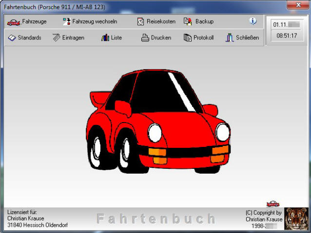Click the Liste books icon
This screenshot has width=311, height=233.
coord(105,37)
